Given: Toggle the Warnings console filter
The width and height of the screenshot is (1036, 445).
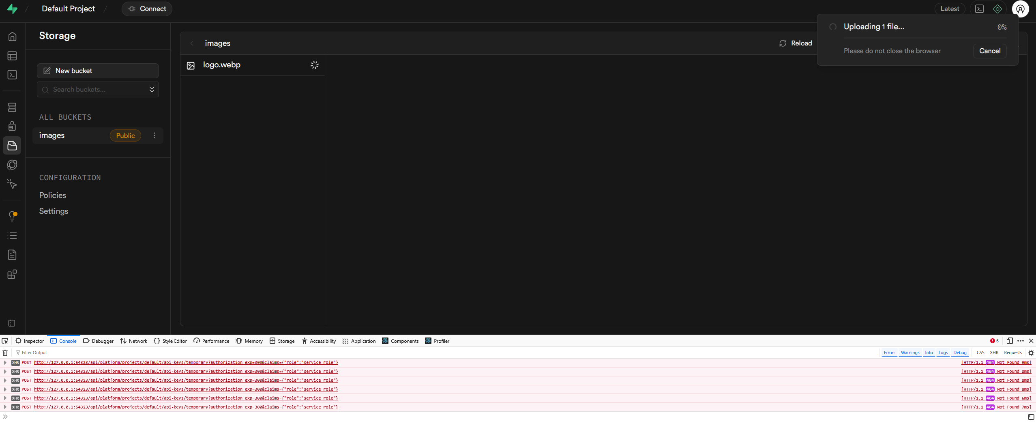Looking at the screenshot, I should coord(910,353).
